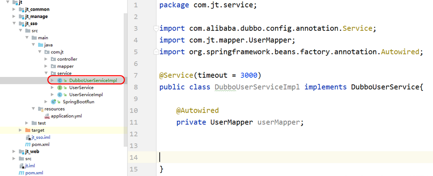Select the jt.iml file name
433x176 pixels.
coord(30,166)
